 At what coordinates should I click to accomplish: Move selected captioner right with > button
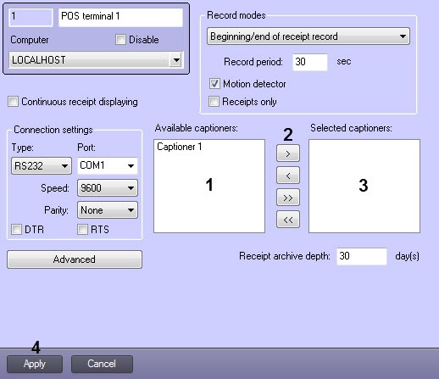point(288,153)
